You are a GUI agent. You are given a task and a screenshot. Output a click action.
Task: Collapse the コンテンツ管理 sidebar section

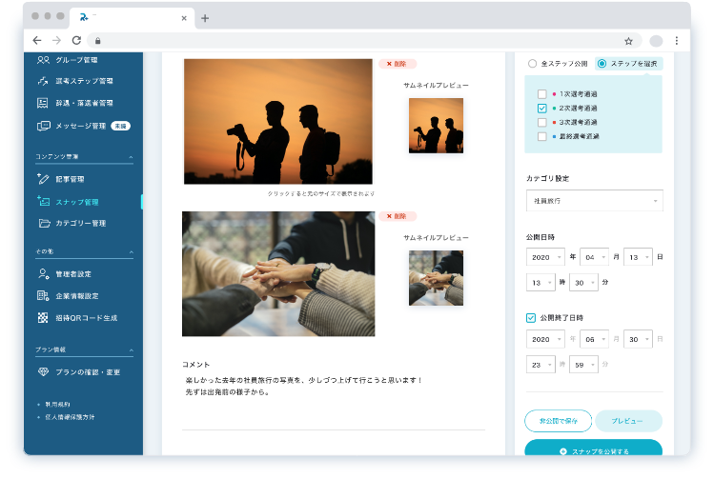coord(131,156)
